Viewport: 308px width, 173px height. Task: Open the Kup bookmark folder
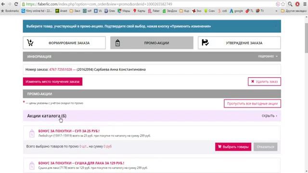tap(184, 11)
